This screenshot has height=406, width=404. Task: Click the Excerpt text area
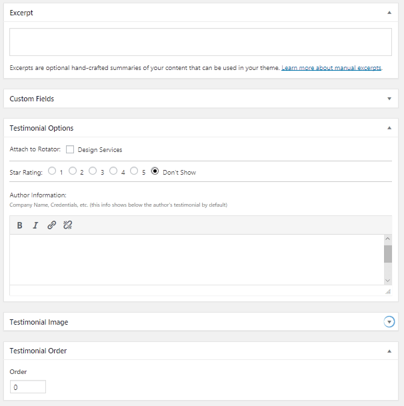[201, 42]
